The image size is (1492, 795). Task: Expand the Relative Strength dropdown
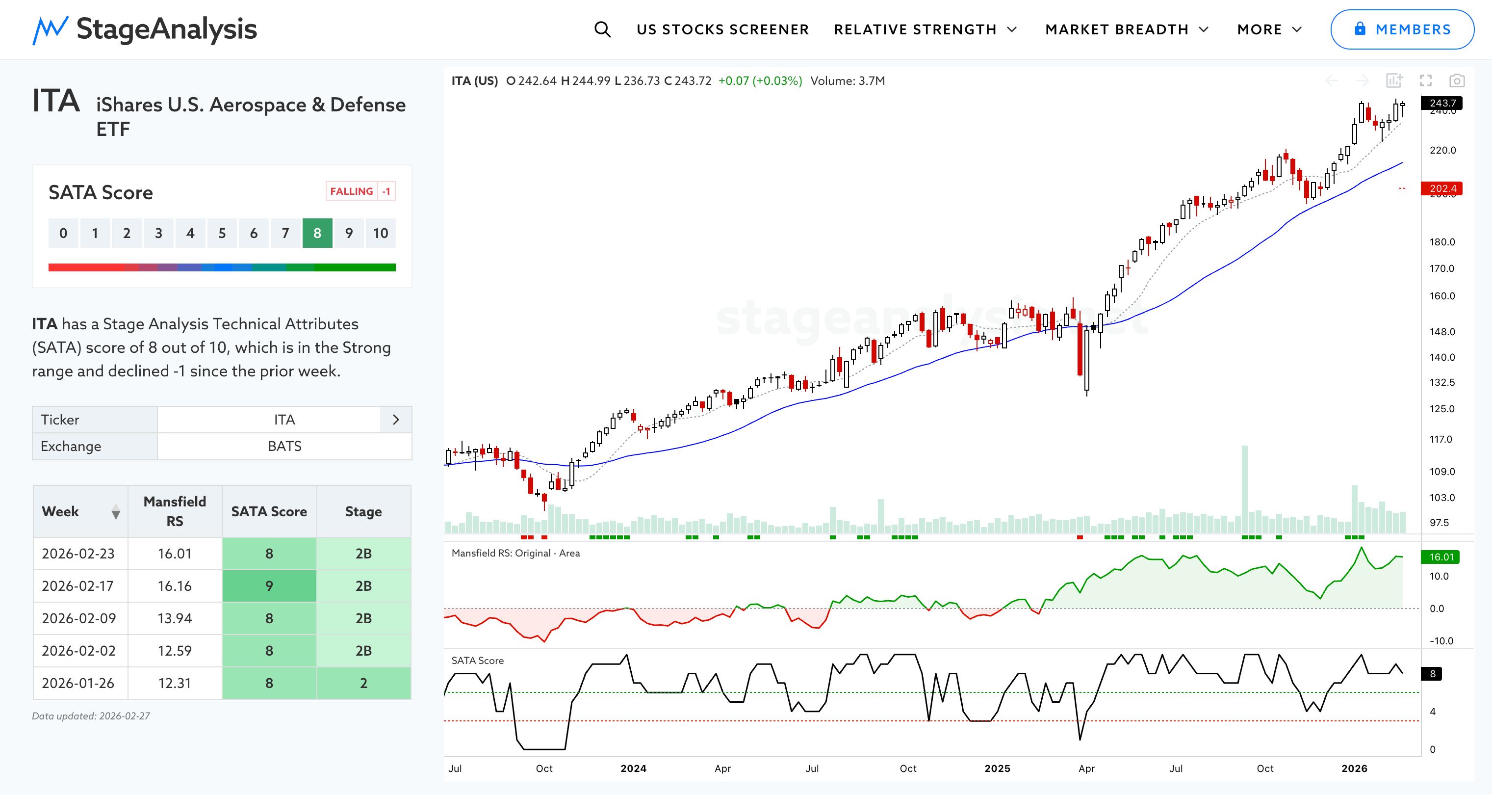pos(925,29)
